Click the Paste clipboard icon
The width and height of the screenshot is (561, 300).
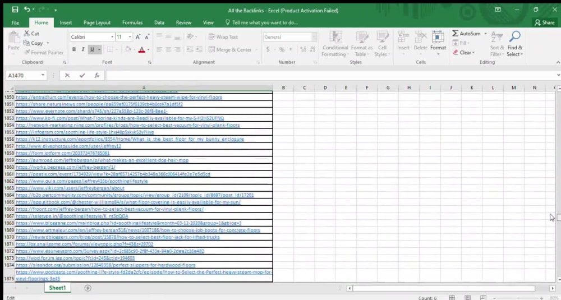click(13, 38)
